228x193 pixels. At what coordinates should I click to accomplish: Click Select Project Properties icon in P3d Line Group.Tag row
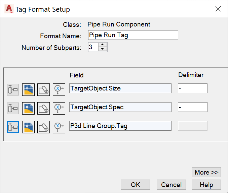click(x=43, y=127)
